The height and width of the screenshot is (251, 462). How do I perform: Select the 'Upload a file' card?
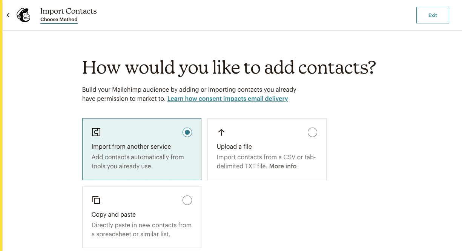pyautogui.click(x=267, y=149)
